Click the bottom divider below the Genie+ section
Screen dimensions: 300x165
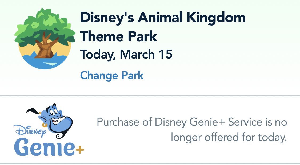150,163
